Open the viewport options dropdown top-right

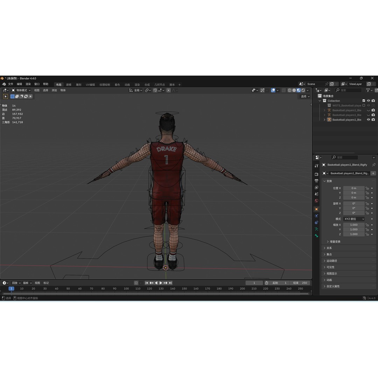[x=305, y=97]
